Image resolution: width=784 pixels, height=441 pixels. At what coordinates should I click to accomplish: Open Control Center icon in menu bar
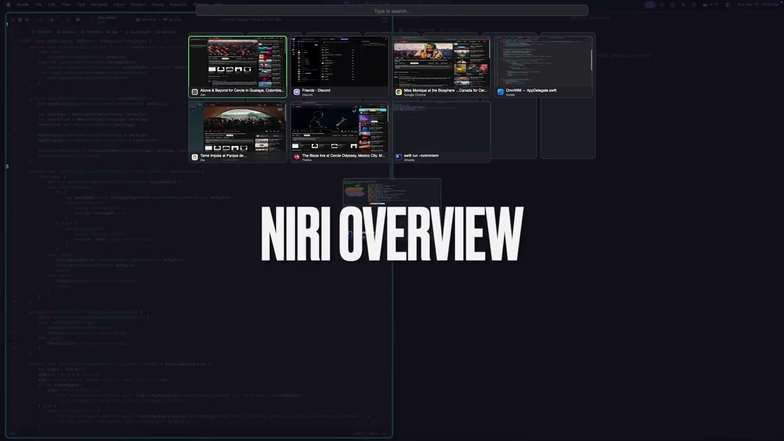point(728,4)
